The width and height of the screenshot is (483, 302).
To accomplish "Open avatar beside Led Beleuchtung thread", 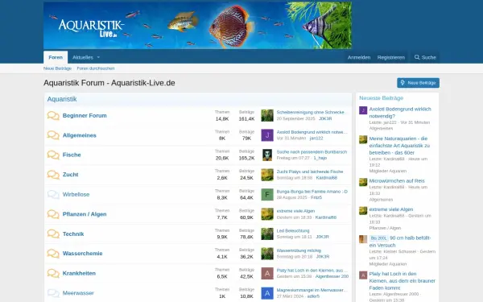I will pyautogui.click(x=267, y=234).
